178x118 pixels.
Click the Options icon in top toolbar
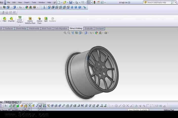tap(102, 2)
